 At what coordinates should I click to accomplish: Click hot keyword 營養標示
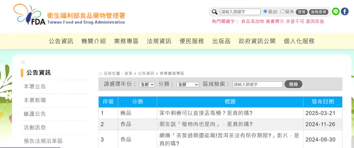(275, 22)
